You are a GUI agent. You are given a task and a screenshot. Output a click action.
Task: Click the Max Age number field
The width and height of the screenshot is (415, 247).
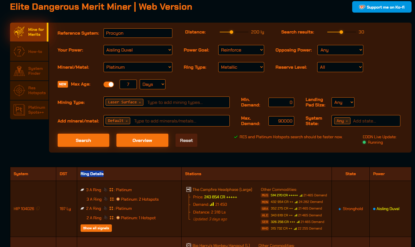pyautogui.click(x=128, y=84)
